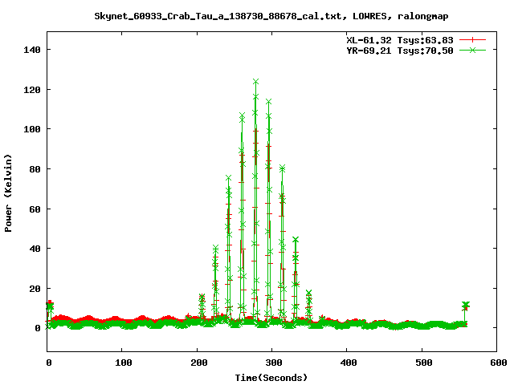Click the Time(Seconds) x-axis label
514x385 pixels.
click(x=271, y=378)
